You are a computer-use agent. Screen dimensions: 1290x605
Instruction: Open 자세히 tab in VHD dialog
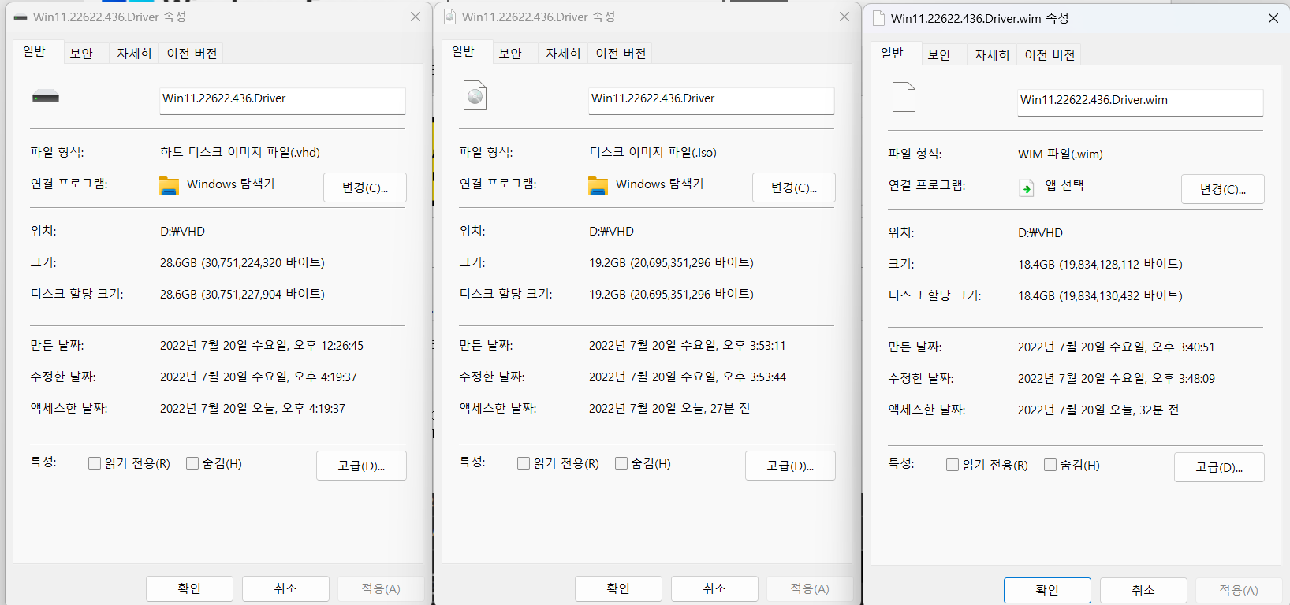pyautogui.click(x=134, y=53)
